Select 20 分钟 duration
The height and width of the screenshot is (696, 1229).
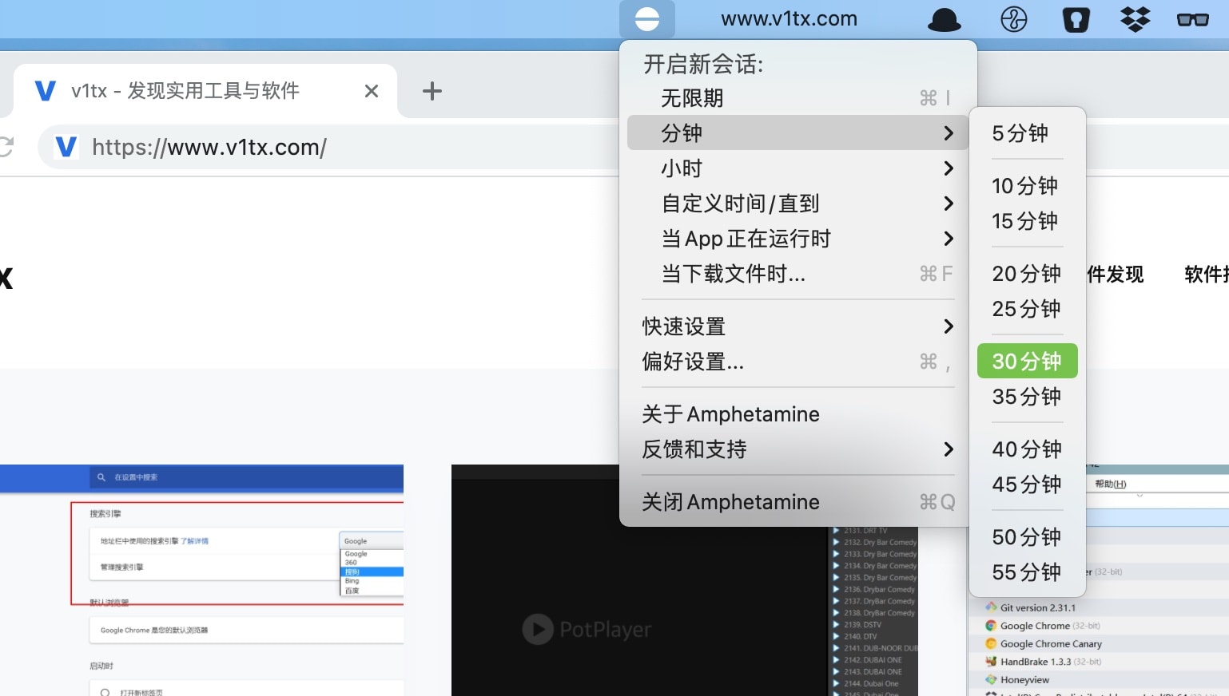1028,274
